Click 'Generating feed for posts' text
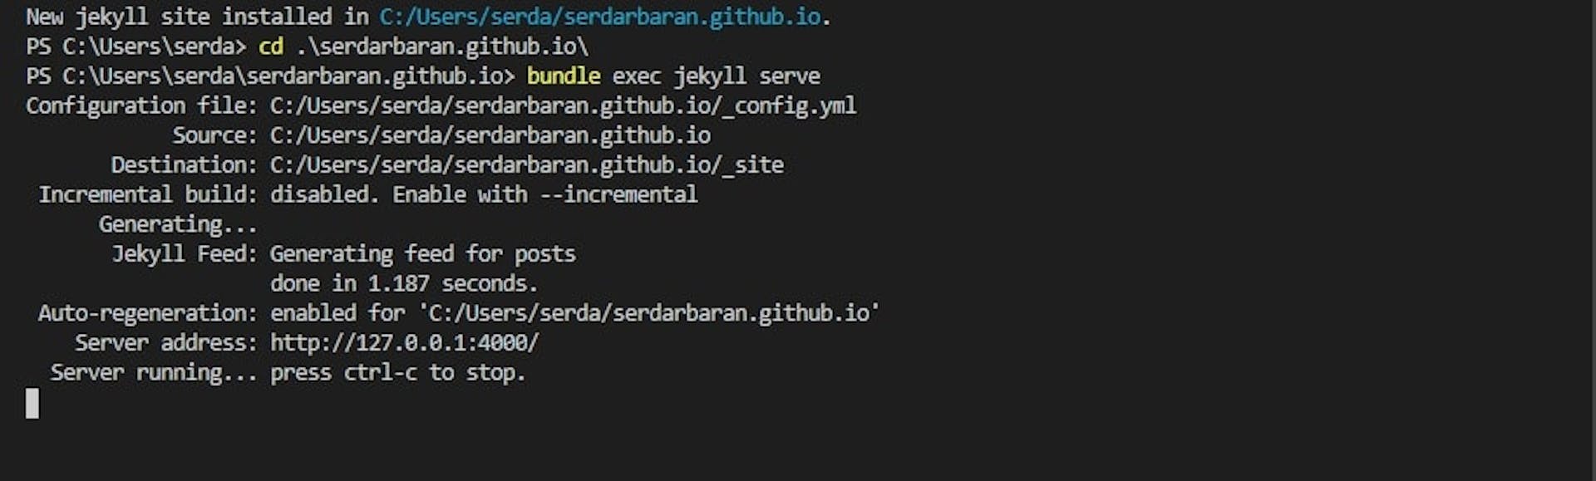Image resolution: width=1596 pixels, height=481 pixels. [x=422, y=253]
